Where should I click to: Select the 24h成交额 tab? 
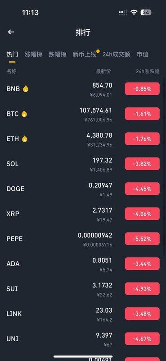[117, 54]
